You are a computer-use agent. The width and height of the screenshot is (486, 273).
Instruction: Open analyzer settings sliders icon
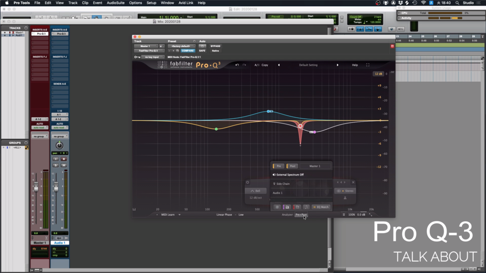tap(306, 207)
